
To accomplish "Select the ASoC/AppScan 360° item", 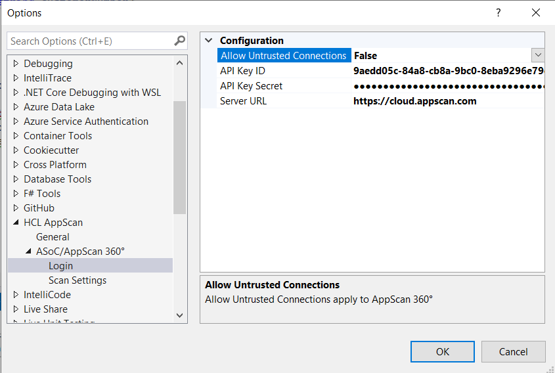I will click(80, 252).
